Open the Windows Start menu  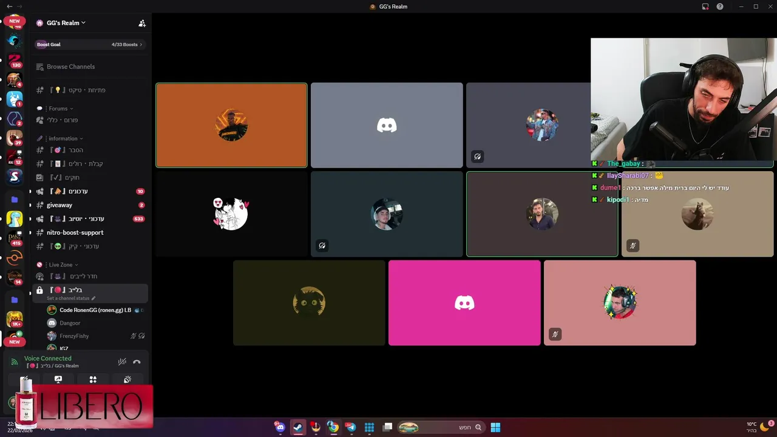[495, 427]
